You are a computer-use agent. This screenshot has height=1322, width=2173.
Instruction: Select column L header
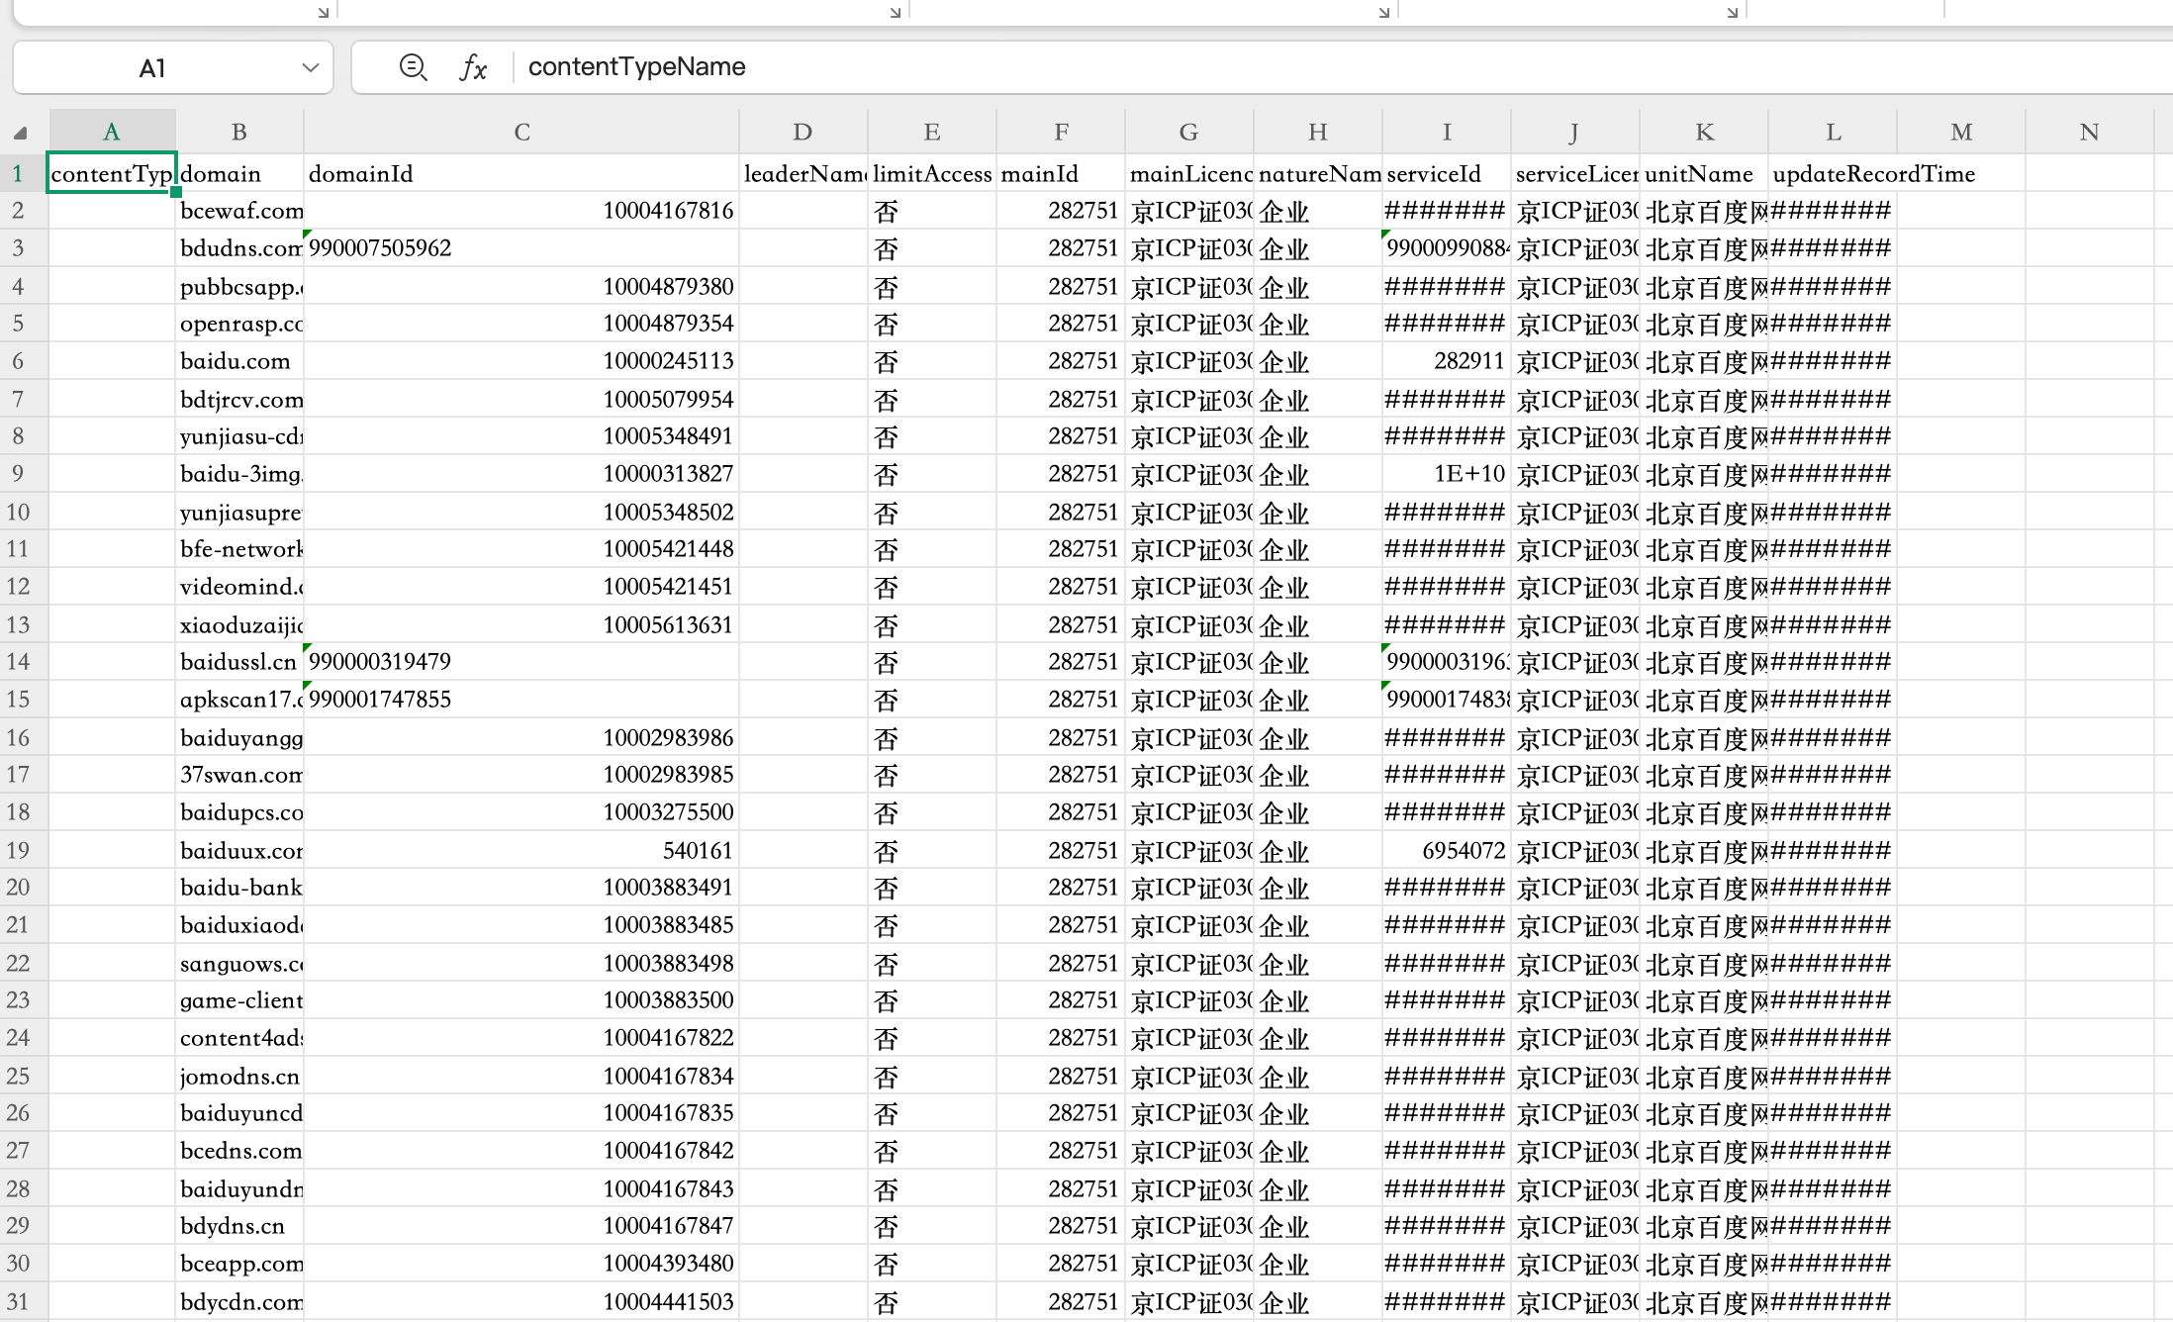pos(1833,132)
